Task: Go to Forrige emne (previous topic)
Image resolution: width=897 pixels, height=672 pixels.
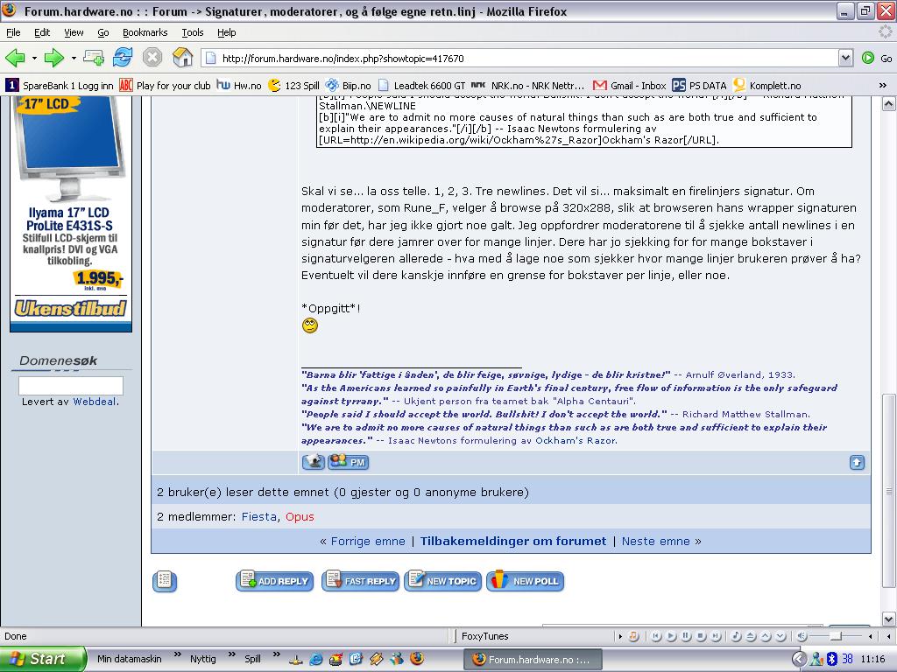Action: (368, 541)
